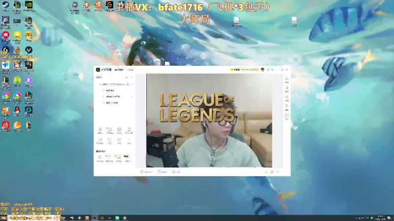Open the notification center in the system tray

(x=389, y=218)
